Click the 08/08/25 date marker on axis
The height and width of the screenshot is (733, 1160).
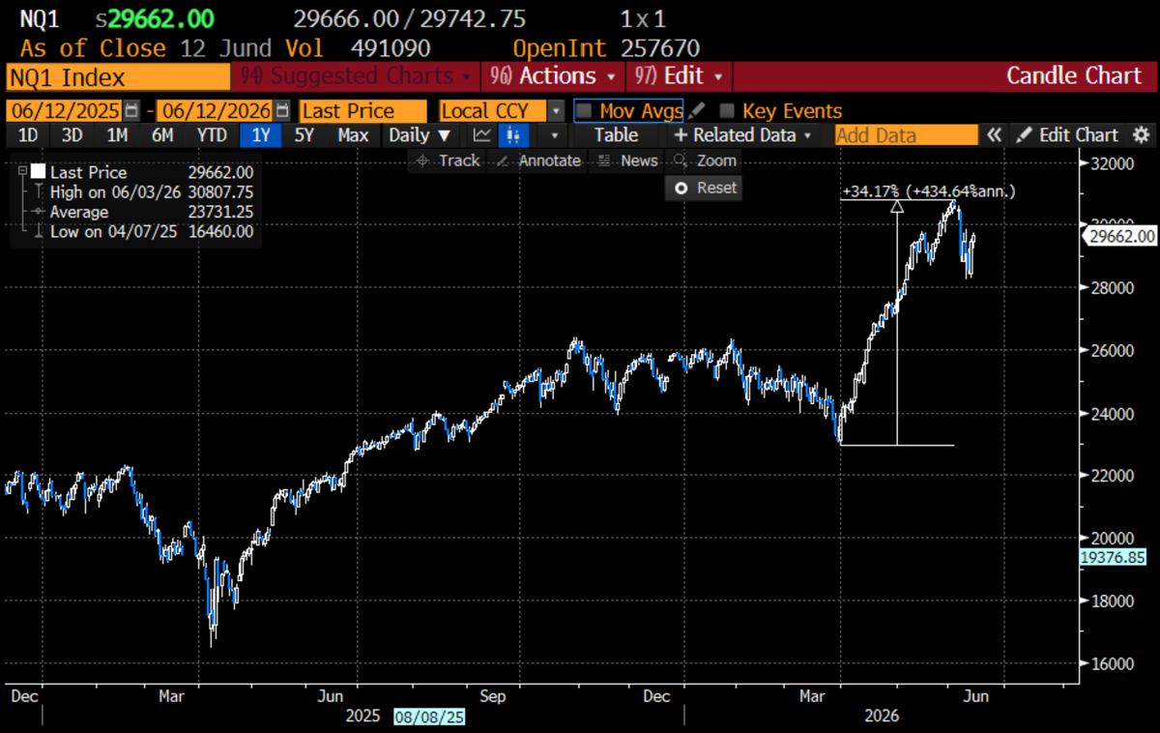click(430, 717)
